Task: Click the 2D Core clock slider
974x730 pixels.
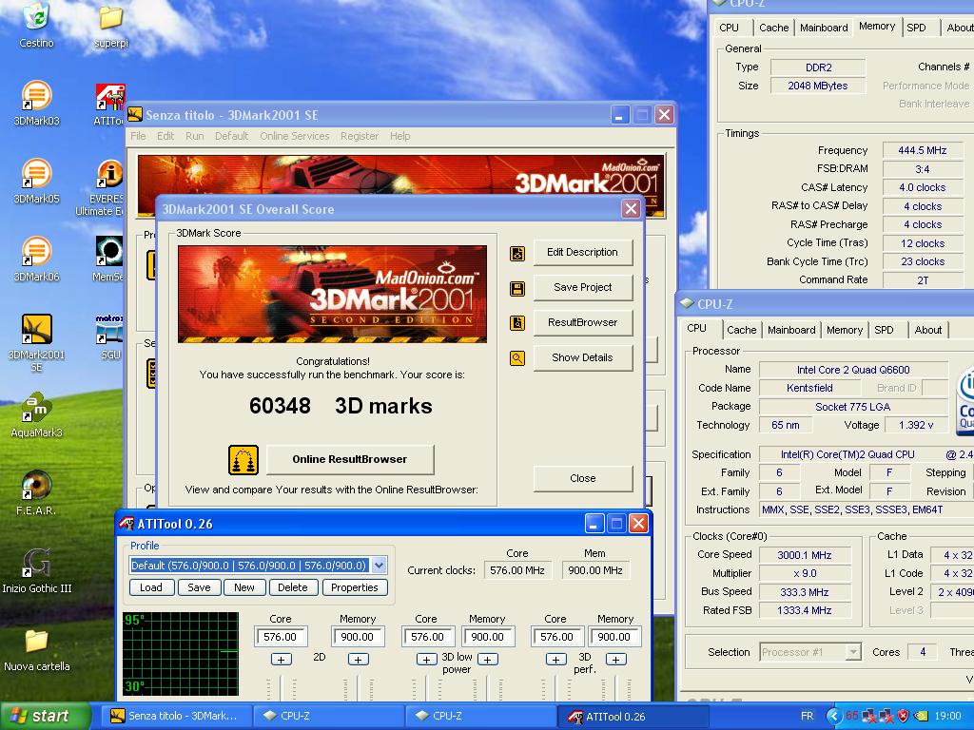Action: click(x=281, y=688)
